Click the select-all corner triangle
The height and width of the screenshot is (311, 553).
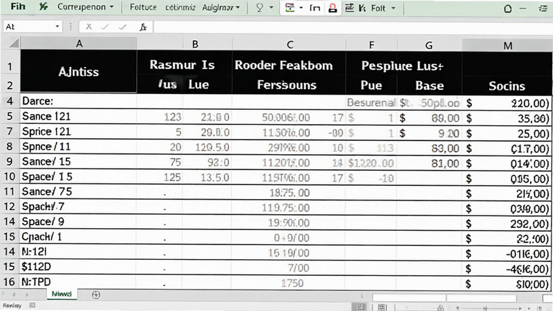click(x=13, y=44)
